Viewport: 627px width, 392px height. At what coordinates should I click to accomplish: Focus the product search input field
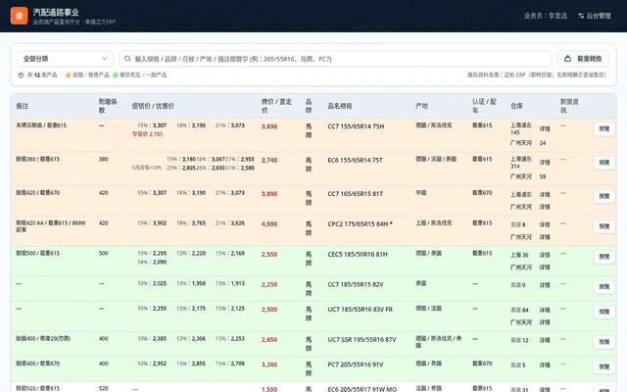pos(335,59)
